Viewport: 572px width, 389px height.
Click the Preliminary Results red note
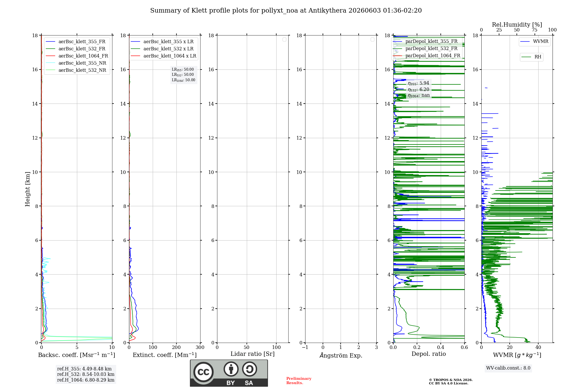pyautogui.click(x=299, y=381)
